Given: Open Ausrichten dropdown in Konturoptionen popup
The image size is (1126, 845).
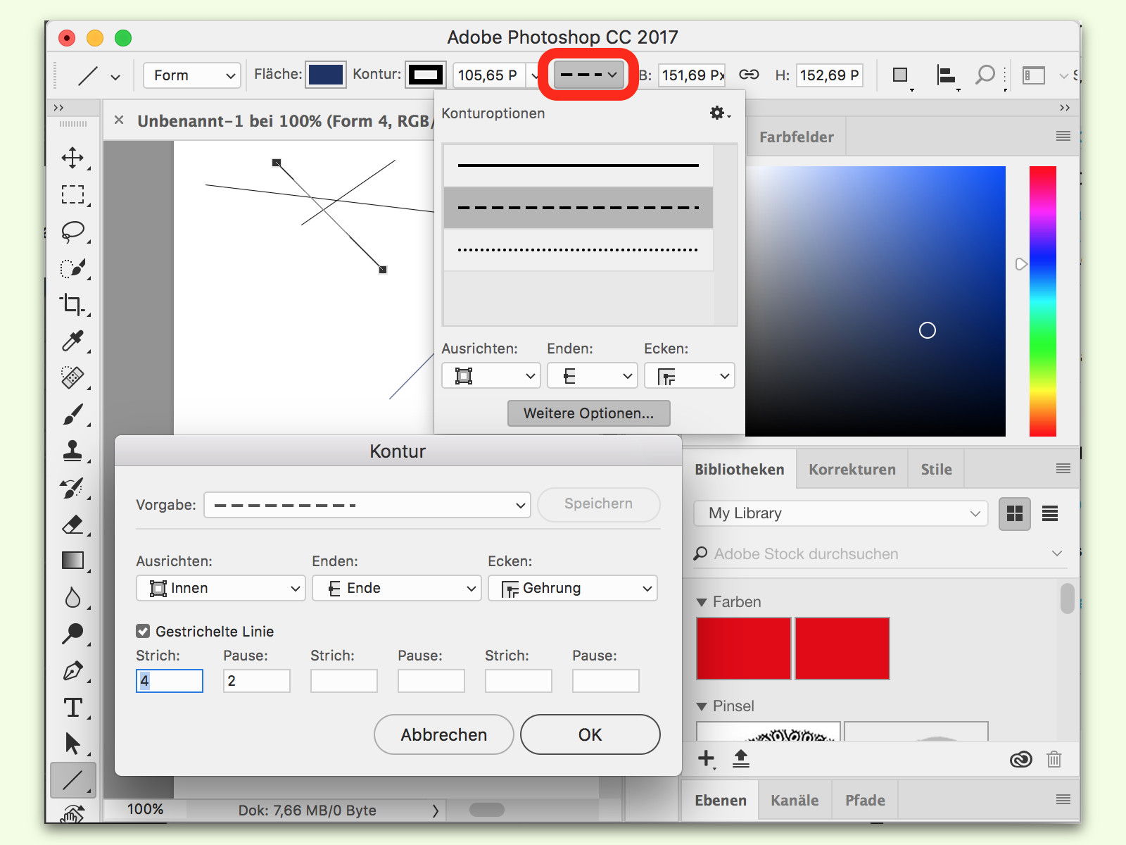Looking at the screenshot, I should 491,376.
